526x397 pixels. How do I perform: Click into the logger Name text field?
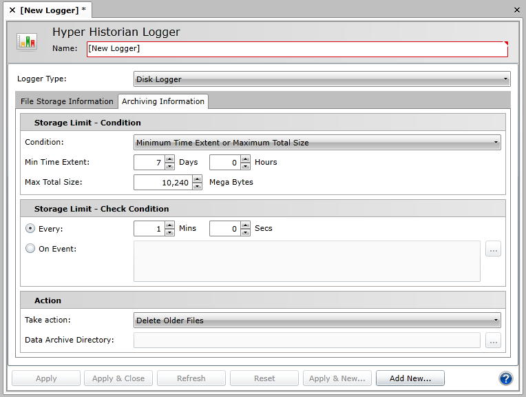coord(296,49)
